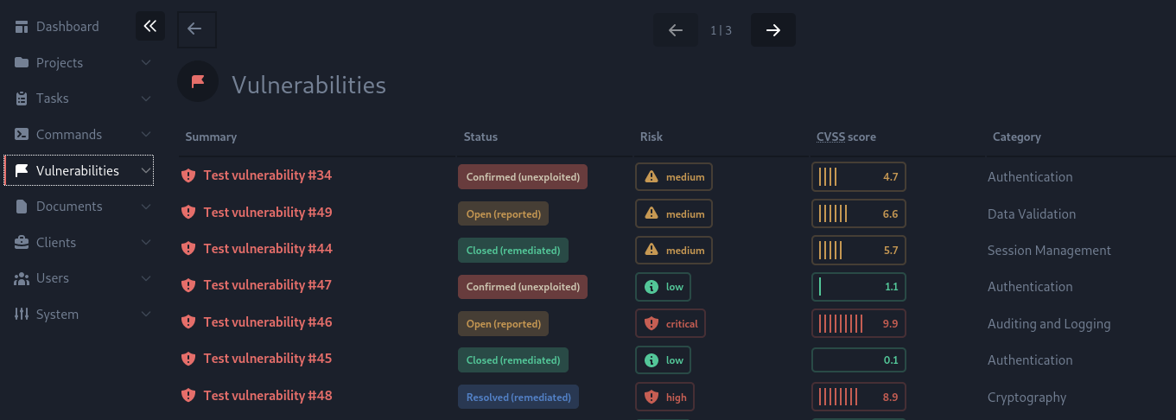Open Test vulnerability #48 link
Viewport: 1176px width, 420px height.
click(x=268, y=396)
